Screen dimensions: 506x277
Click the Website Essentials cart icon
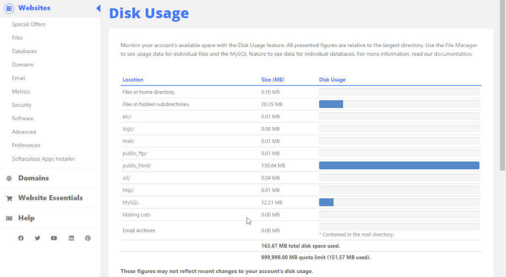pos(9,198)
